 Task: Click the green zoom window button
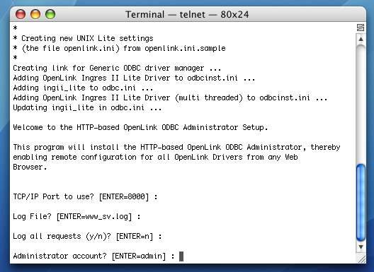[x=50, y=14]
